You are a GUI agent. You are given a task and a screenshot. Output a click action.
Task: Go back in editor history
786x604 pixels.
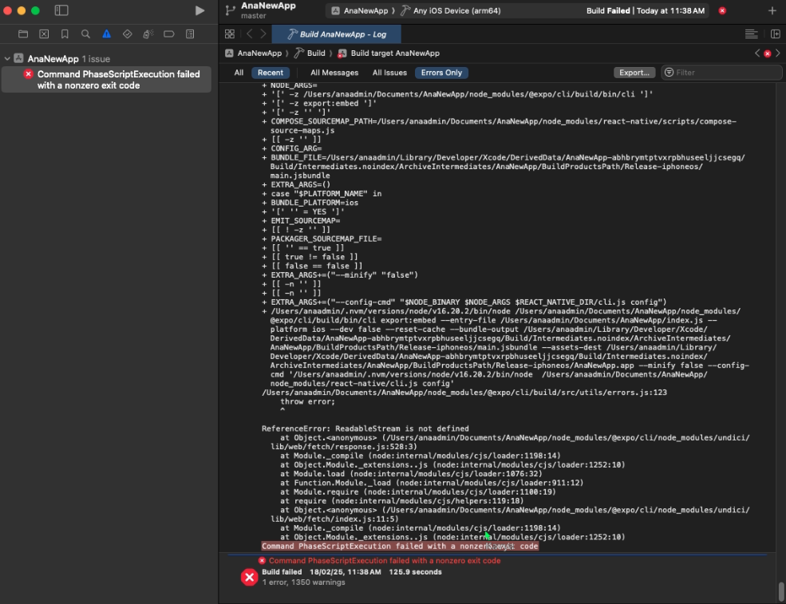(x=249, y=34)
